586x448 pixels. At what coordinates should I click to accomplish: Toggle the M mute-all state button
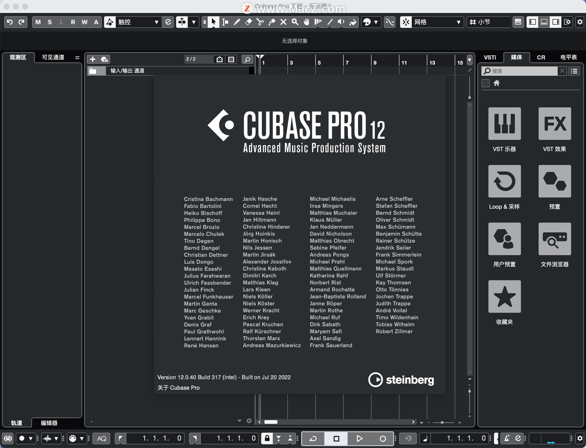click(x=38, y=22)
